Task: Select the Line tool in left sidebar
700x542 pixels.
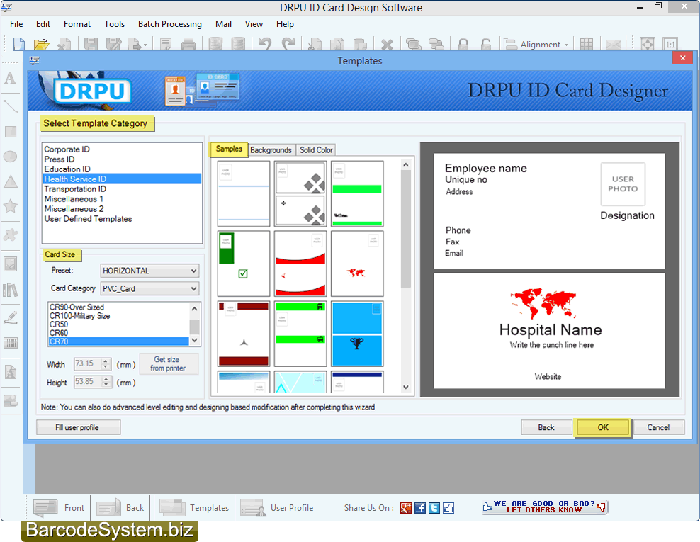Action: pyautogui.click(x=10, y=106)
